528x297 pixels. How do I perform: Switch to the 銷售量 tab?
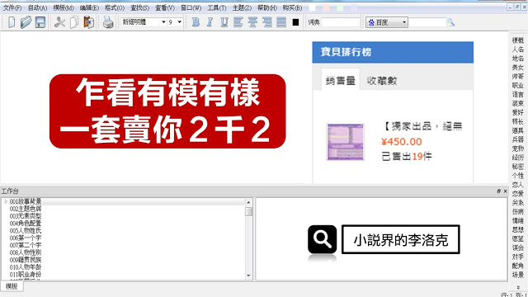(340, 80)
